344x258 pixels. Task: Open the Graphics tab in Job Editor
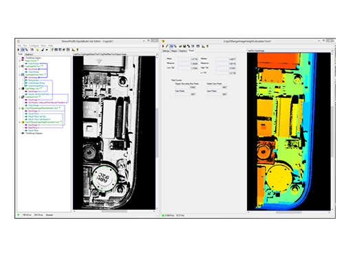point(29,54)
